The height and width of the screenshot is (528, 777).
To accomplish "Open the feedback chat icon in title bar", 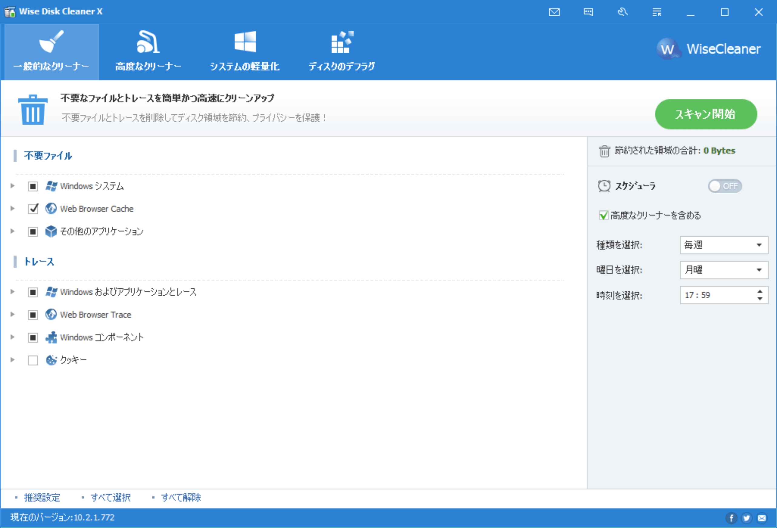I will [588, 12].
